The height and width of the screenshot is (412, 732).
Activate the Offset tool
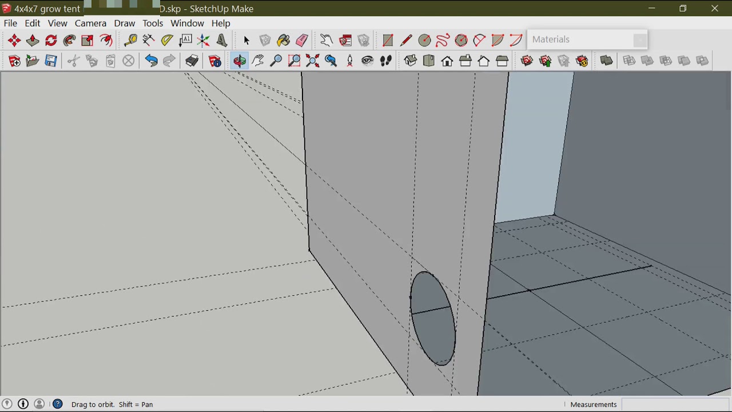click(106, 40)
